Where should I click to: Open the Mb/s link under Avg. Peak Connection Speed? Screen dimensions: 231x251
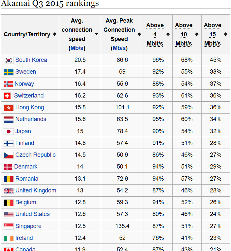tap(119, 48)
